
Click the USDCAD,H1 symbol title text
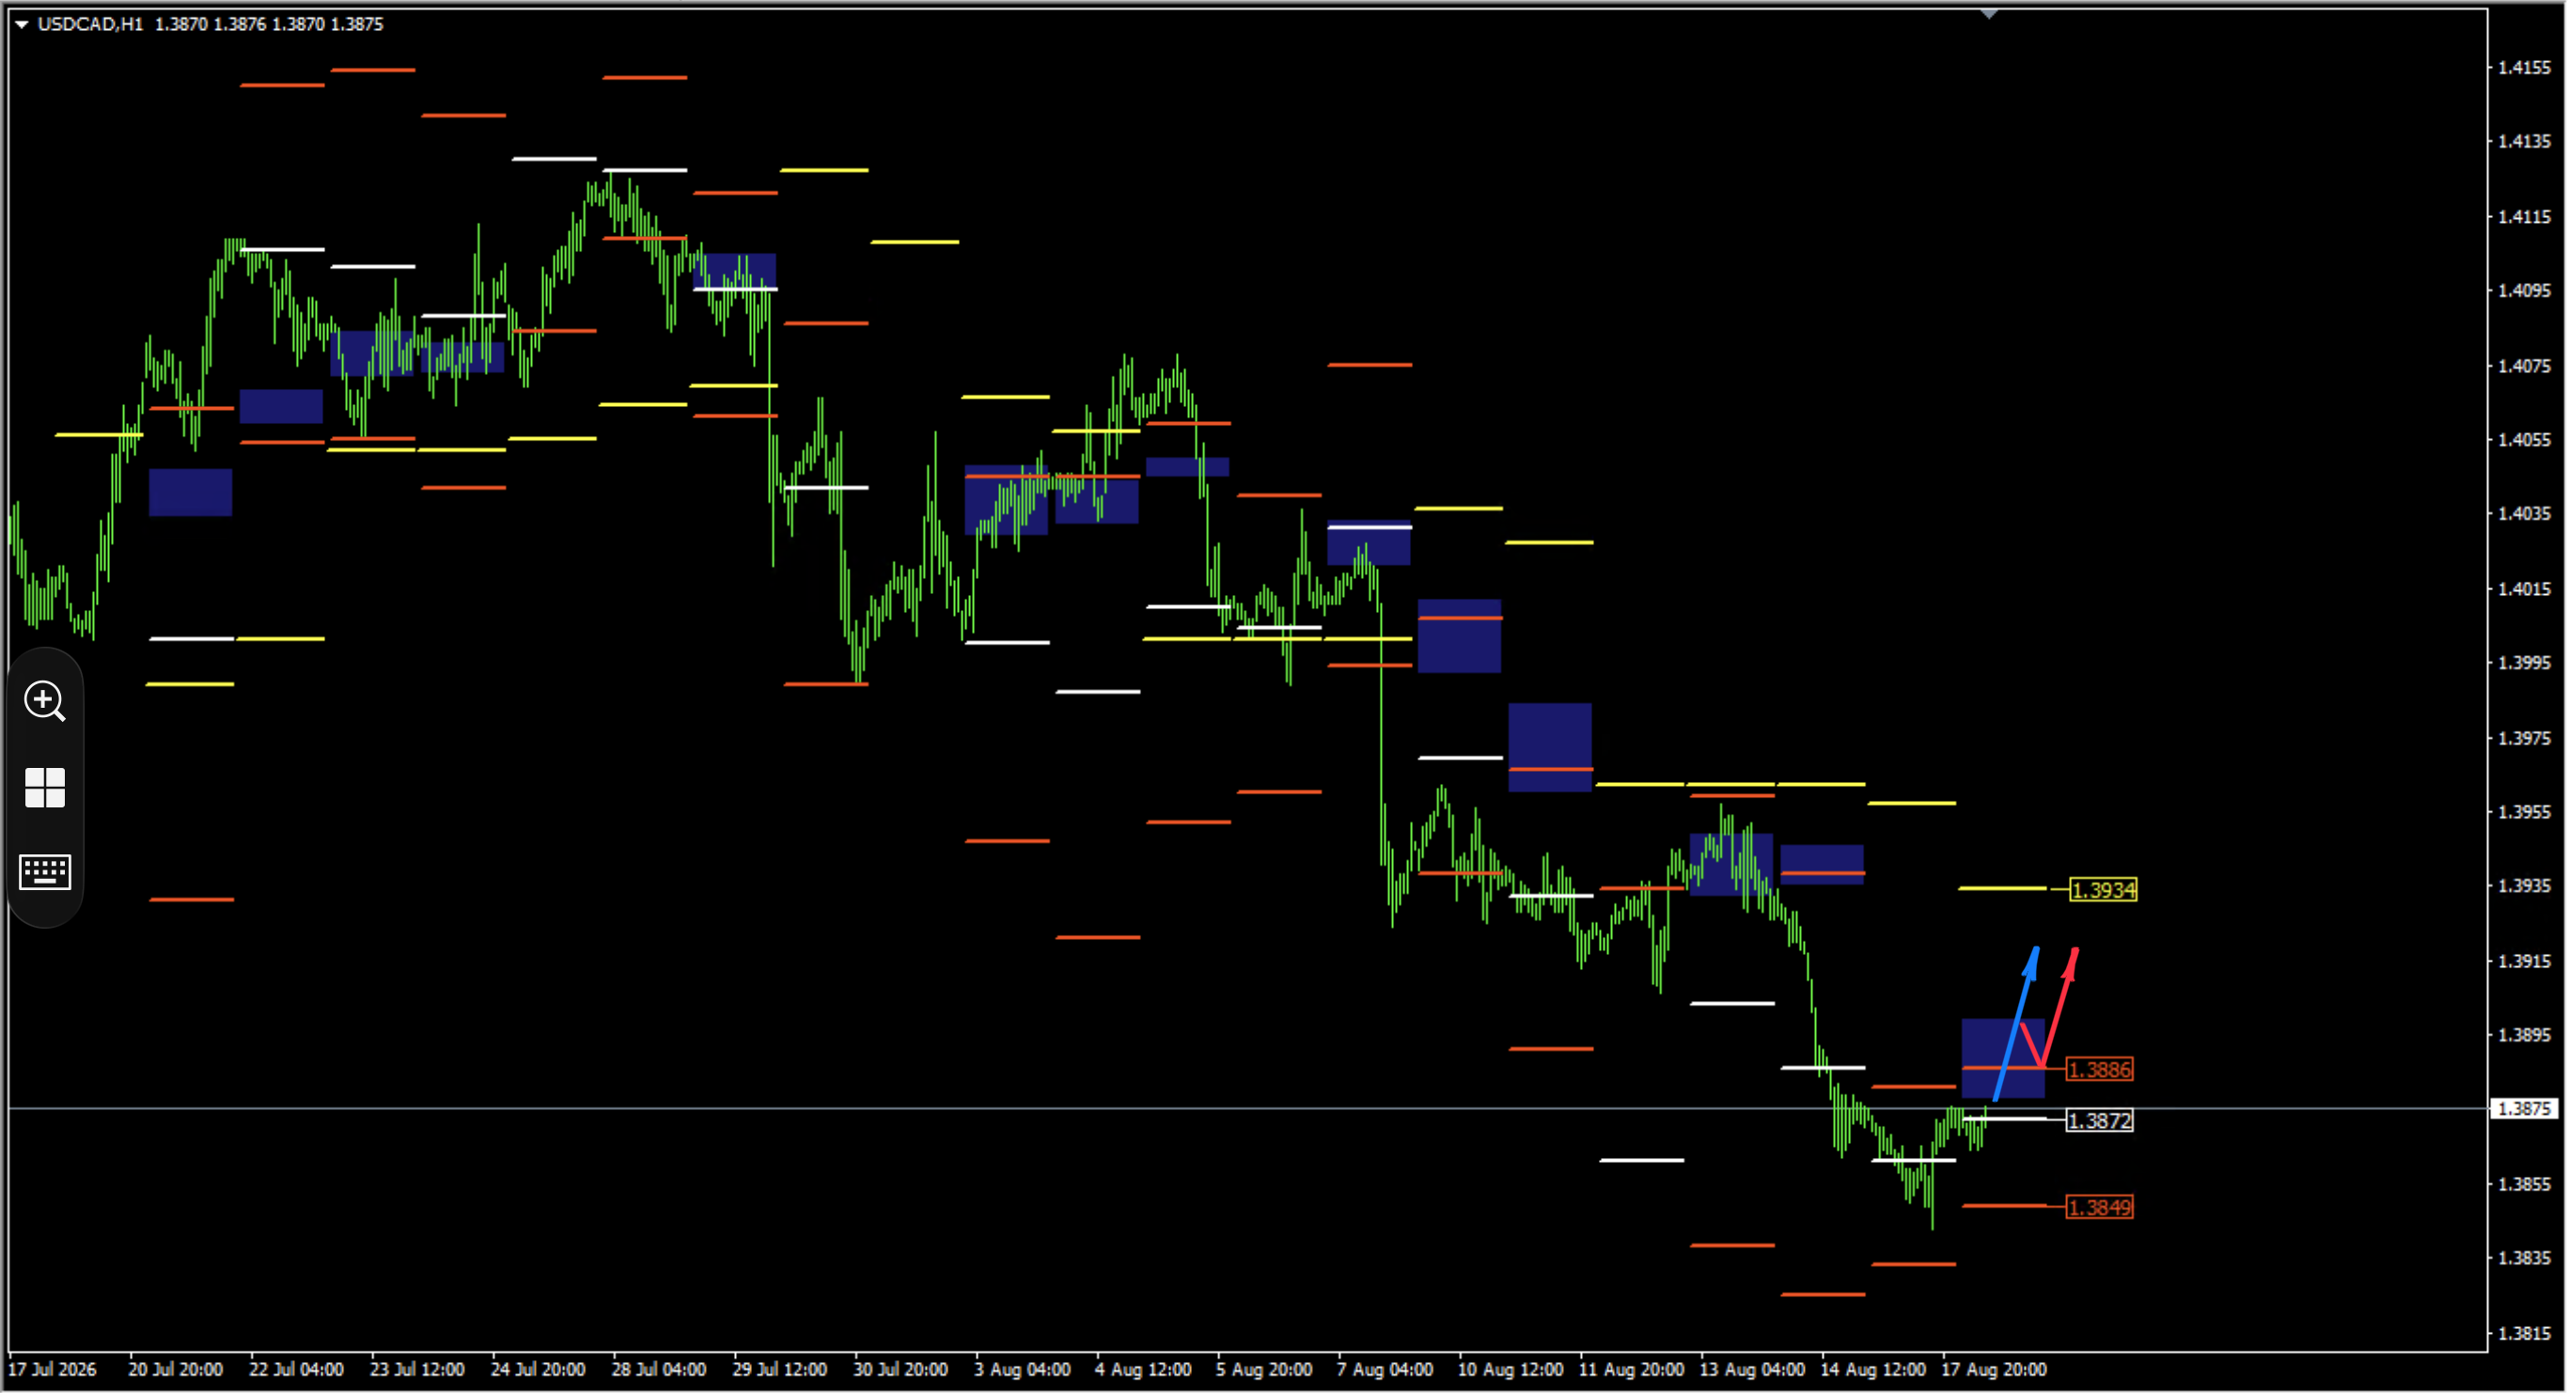(x=91, y=23)
